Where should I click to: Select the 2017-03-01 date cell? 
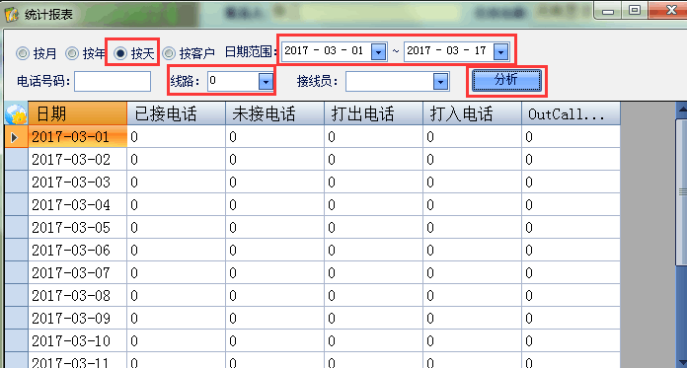pos(78,137)
